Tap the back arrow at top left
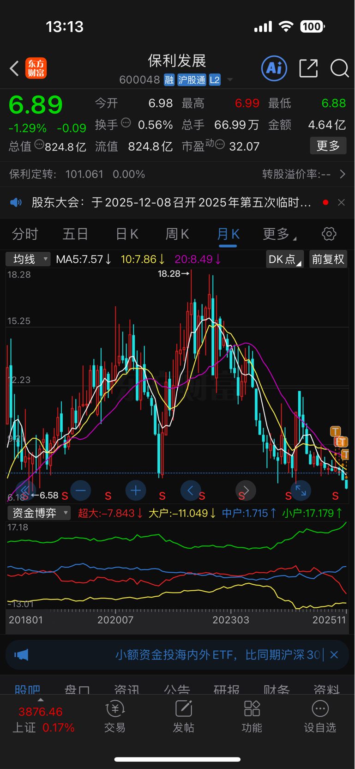This screenshot has height=769, width=355. [14, 68]
